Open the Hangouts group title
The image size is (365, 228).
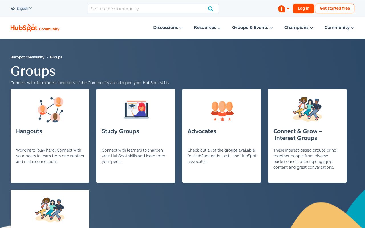click(x=29, y=131)
